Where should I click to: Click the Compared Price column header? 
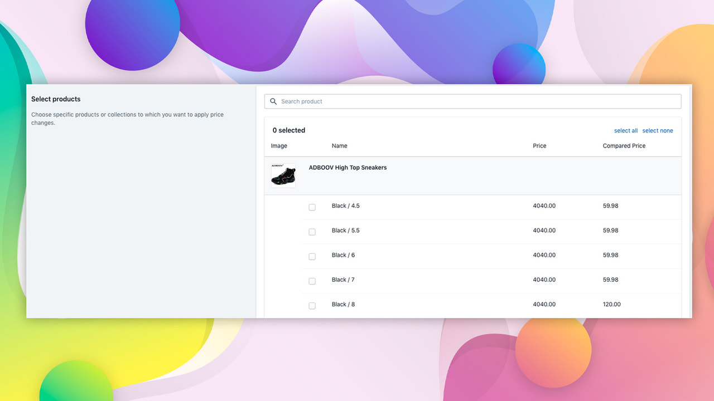pos(624,146)
